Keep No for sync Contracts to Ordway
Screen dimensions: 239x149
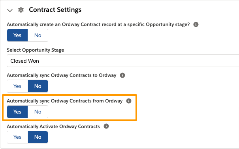pos(38,86)
